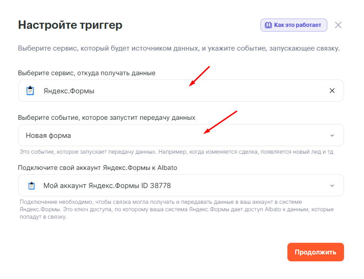The image size is (364, 279).
Task: Click the book icon beside "Как это работает"
Action: (x=268, y=25)
